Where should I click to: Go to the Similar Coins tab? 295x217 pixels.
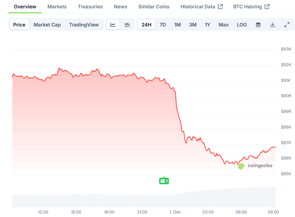(154, 7)
